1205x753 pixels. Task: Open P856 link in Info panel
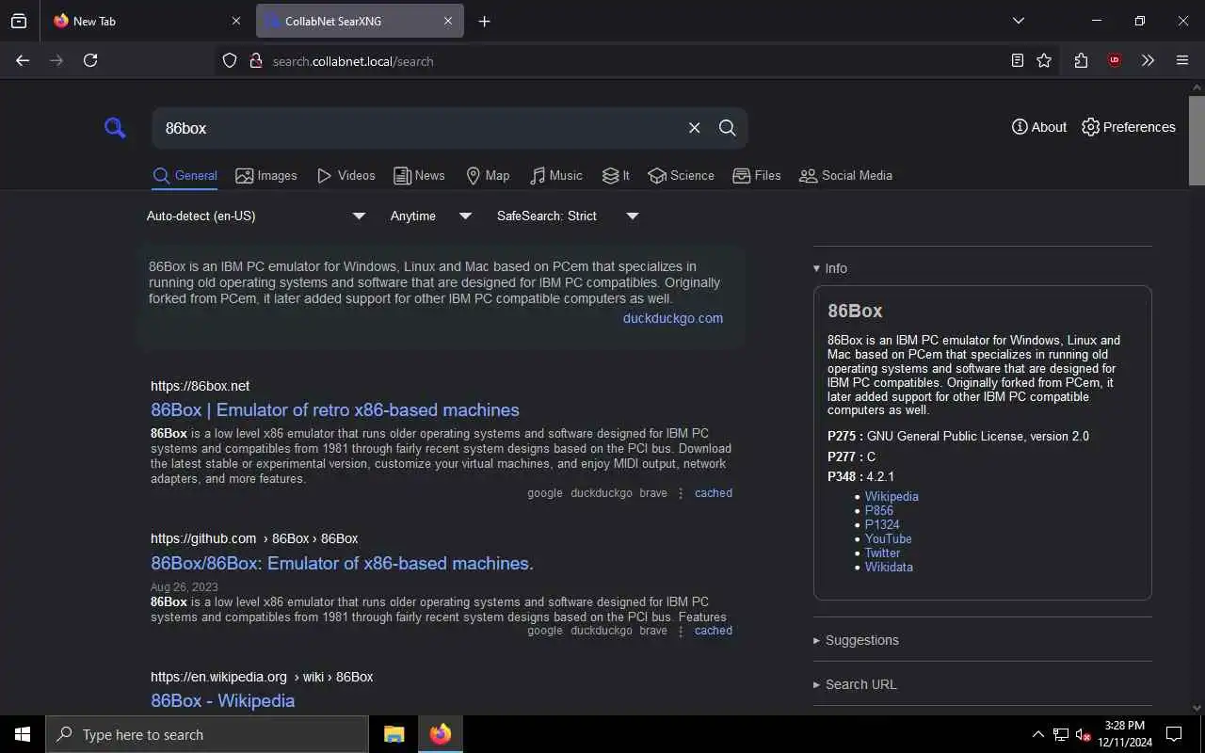[x=879, y=510]
